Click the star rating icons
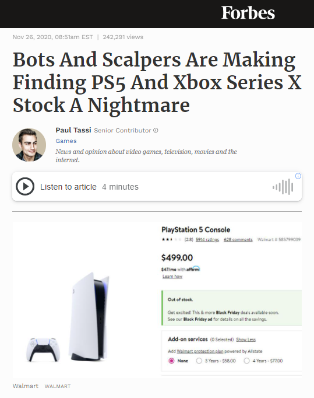This screenshot has width=314, height=398. pyautogui.click(x=172, y=239)
